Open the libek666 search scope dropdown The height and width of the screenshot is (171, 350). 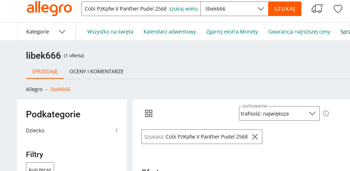(x=234, y=9)
